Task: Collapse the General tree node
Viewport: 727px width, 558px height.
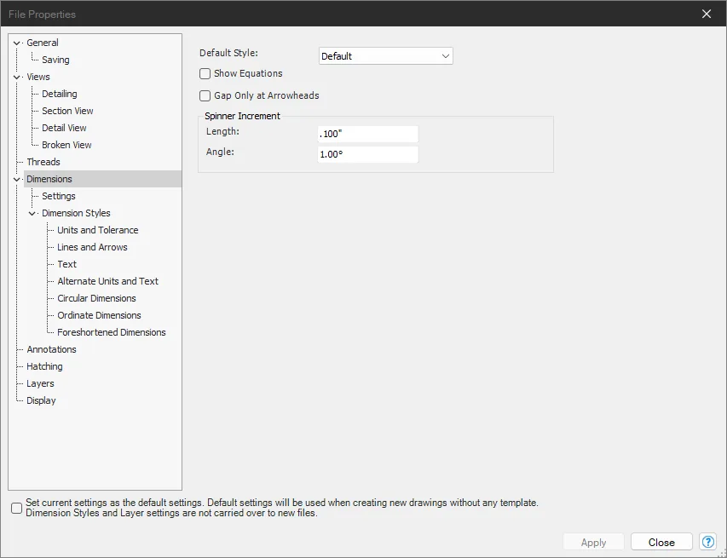Action: point(17,43)
